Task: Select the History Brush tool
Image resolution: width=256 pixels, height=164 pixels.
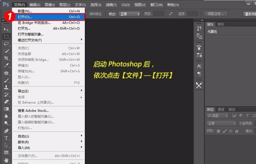Action: pos(6,95)
